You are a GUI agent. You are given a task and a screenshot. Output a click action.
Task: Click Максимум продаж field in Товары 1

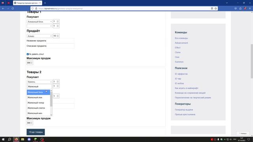pos(30,63)
